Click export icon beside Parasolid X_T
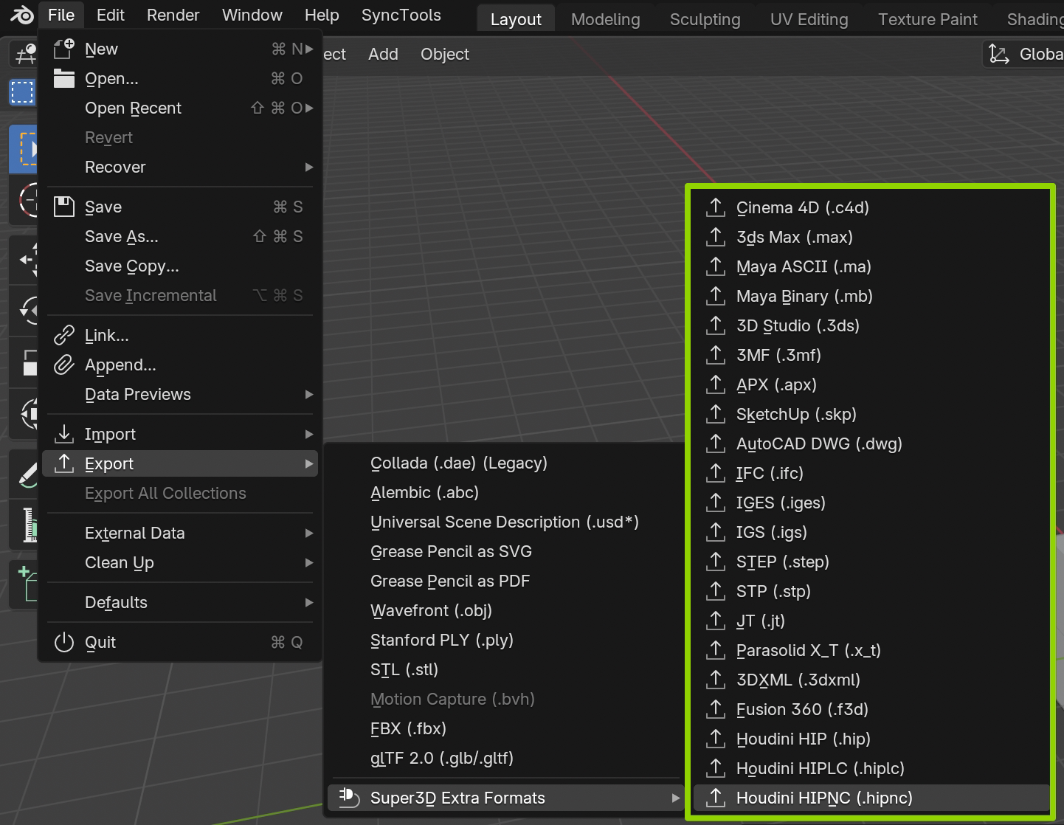Screen dimensions: 1064x825 [716, 650]
